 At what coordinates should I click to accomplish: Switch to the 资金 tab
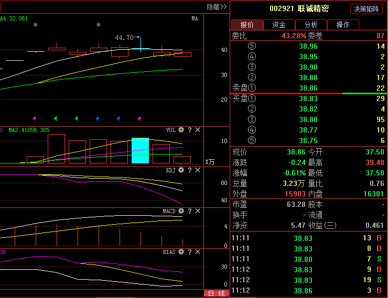coord(279,25)
